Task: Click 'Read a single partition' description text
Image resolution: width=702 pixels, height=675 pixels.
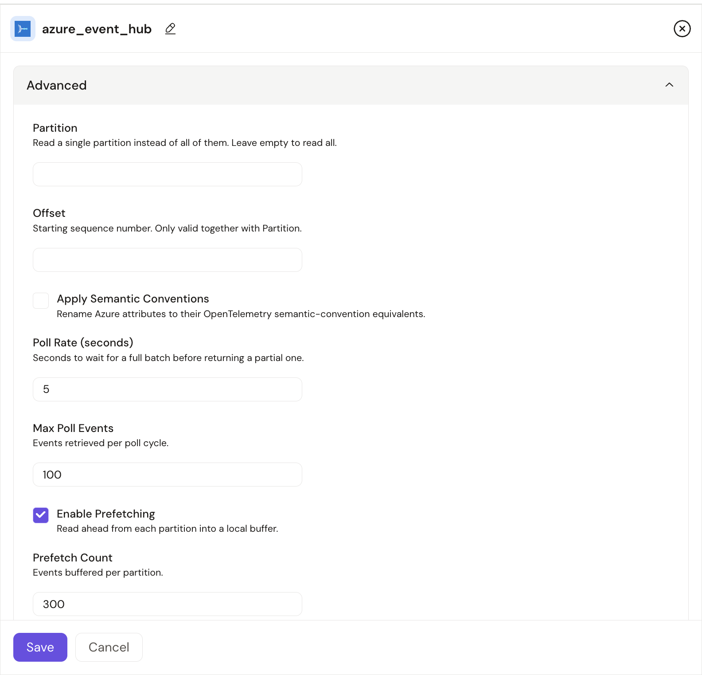Action: click(x=185, y=143)
